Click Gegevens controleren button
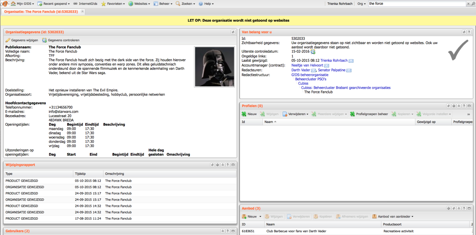The height and width of the screenshot is (235, 476). point(61,40)
